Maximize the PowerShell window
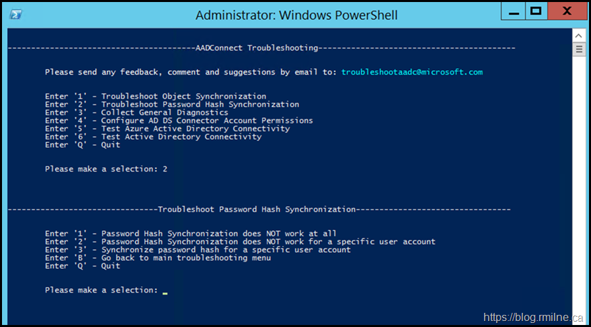This screenshot has height=327, width=591. pyautogui.click(x=535, y=11)
